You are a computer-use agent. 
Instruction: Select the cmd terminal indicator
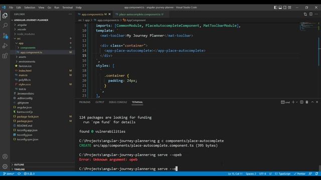click(x=285, y=102)
